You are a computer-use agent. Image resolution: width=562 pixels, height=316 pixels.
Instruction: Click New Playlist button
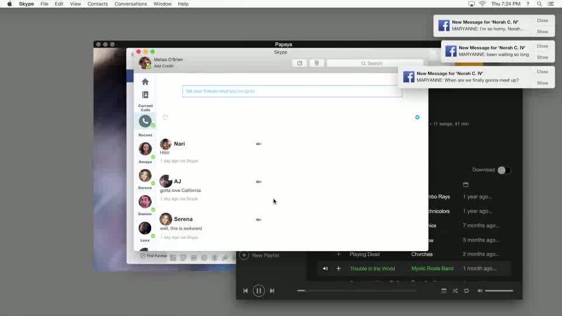pyautogui.click(x=259, y=256)
